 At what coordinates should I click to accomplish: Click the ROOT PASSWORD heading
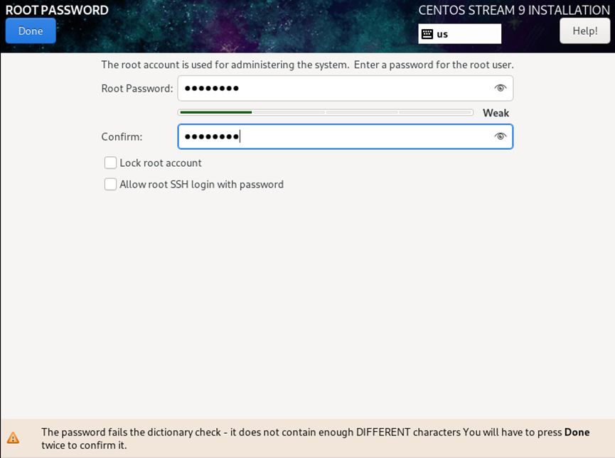(57, 10)
